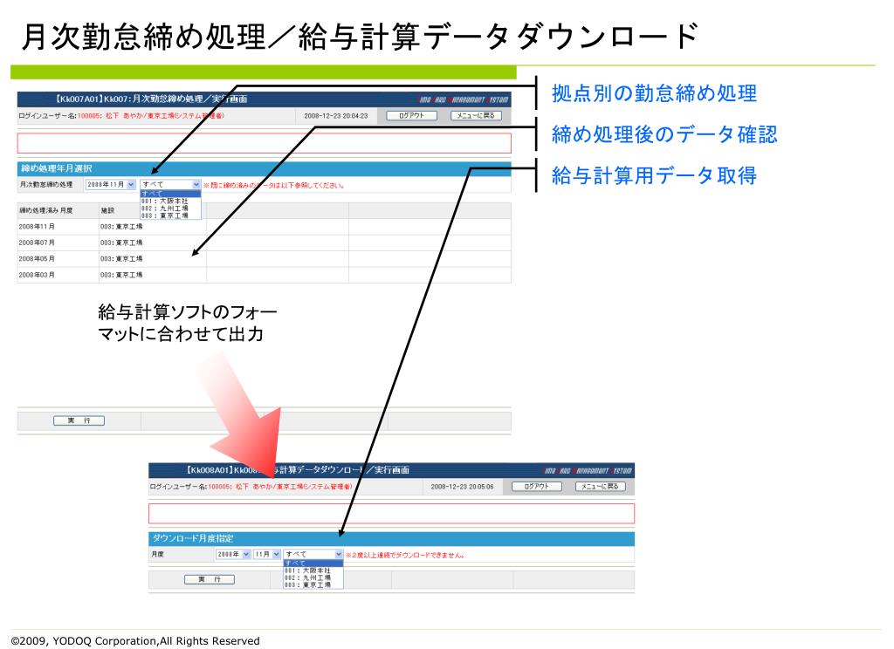Click 実行 button on the download screen
This screenshot has width=894, height=649.
(x=210, y=579)
